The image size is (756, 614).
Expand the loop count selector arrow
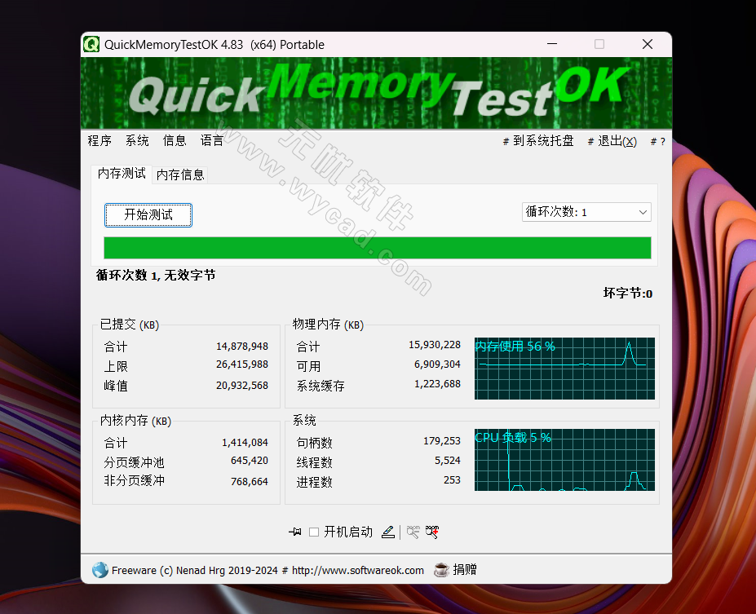click(643, 211)
